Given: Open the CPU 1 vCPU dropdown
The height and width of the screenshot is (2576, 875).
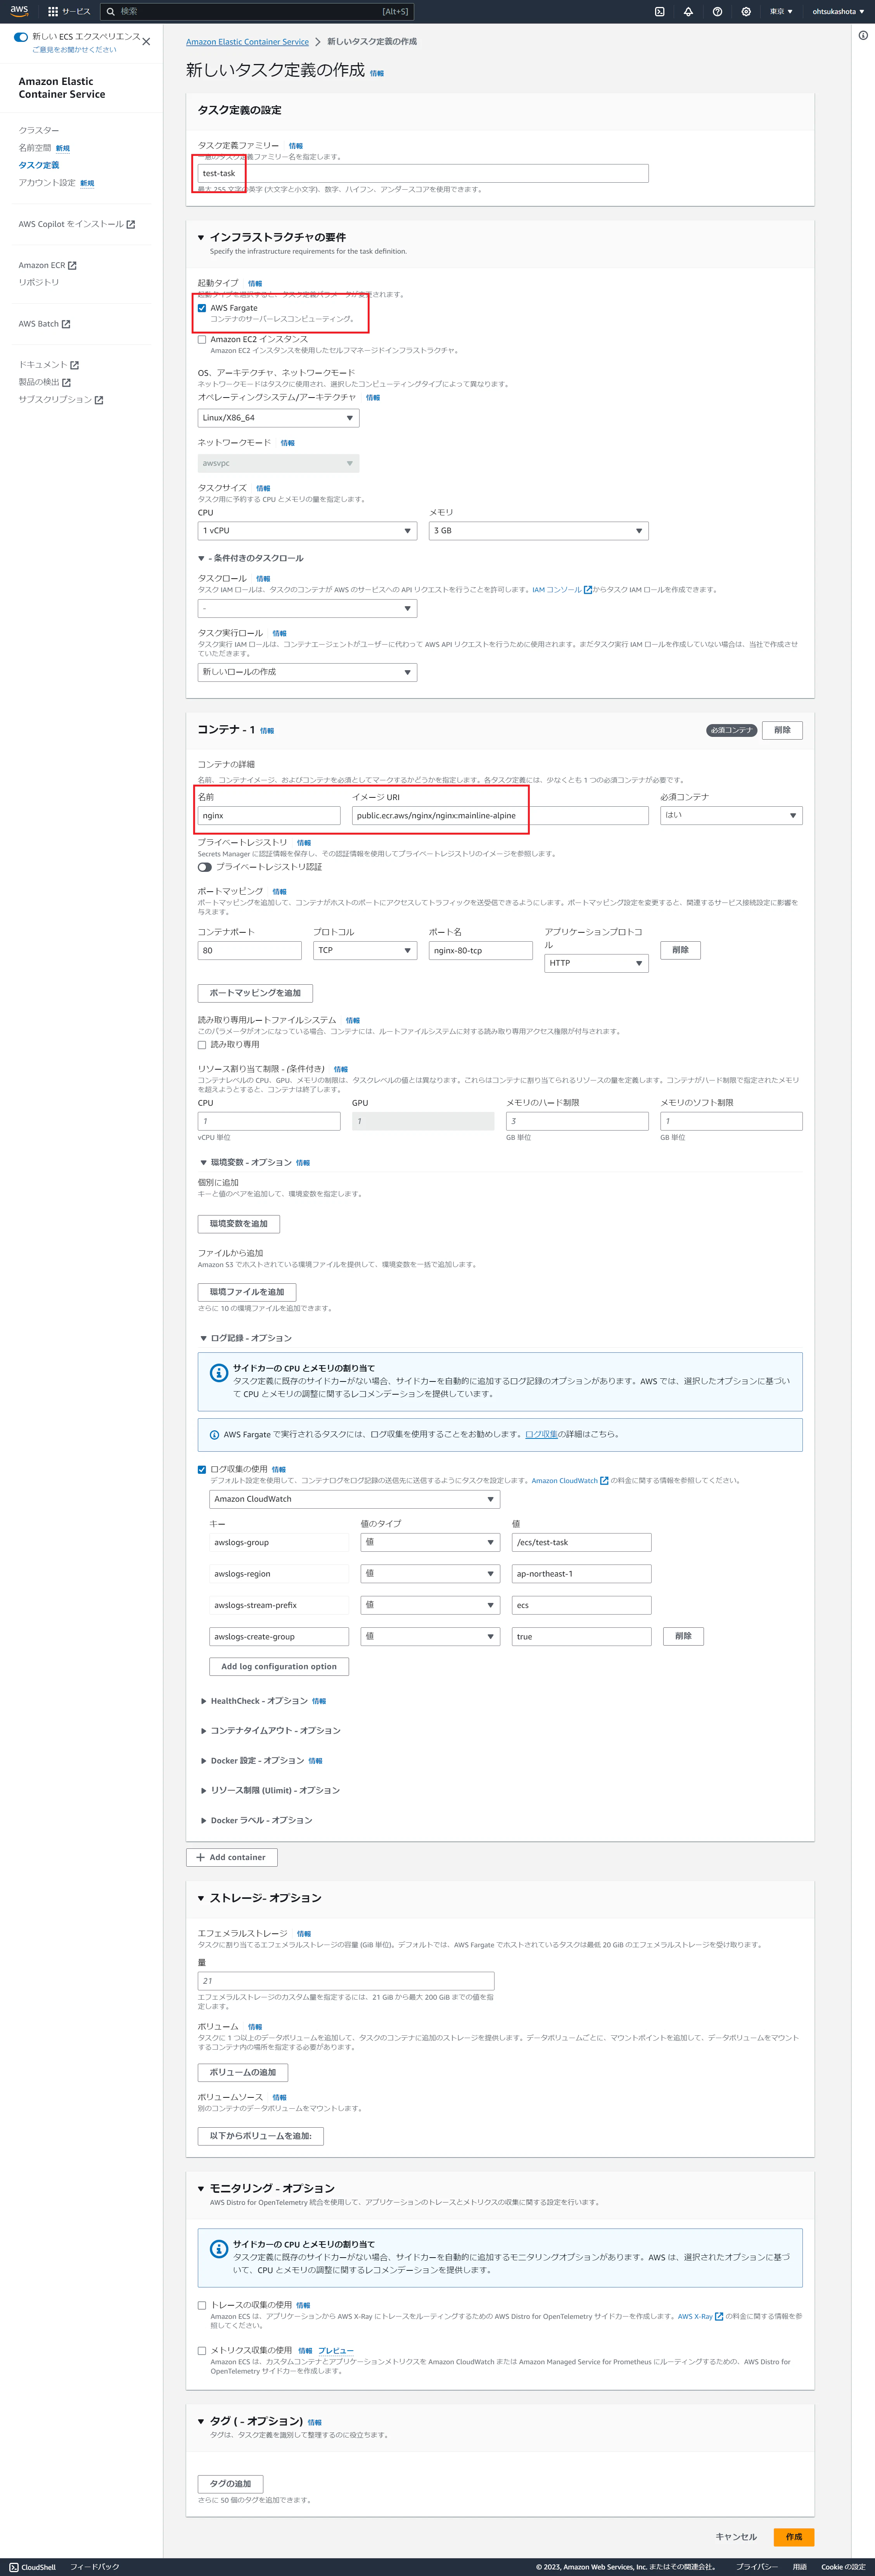Looking at the screenshot, I should 307,531.
